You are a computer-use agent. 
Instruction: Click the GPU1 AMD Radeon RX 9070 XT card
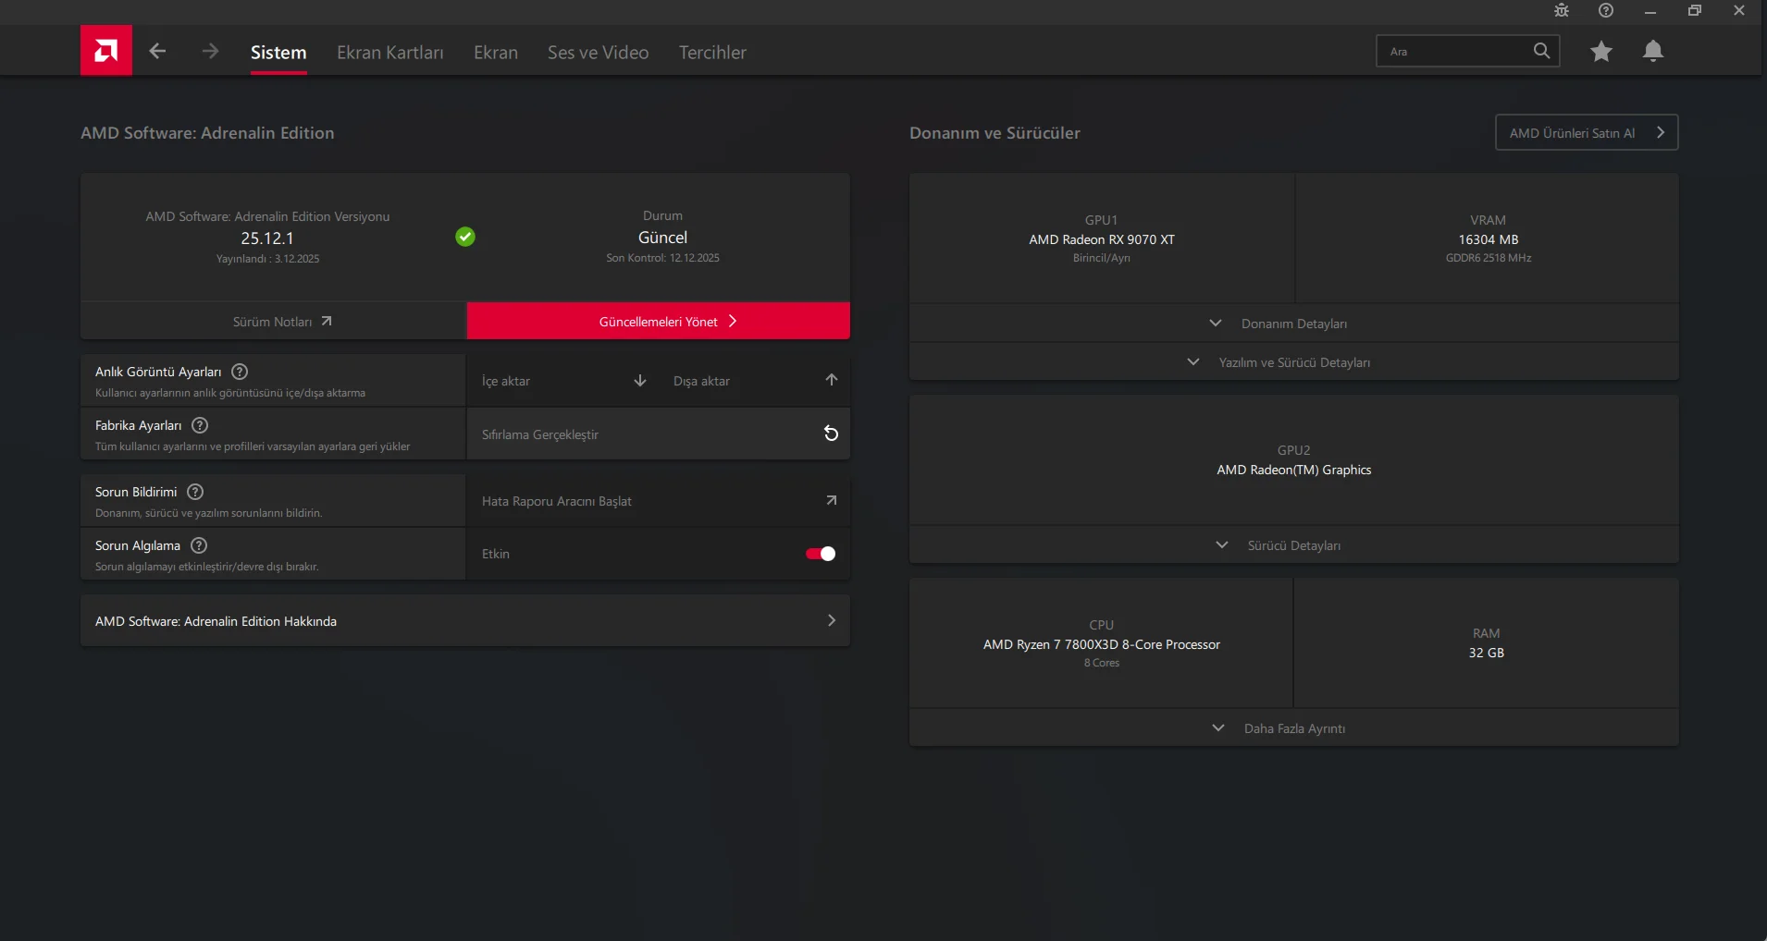1102,238
